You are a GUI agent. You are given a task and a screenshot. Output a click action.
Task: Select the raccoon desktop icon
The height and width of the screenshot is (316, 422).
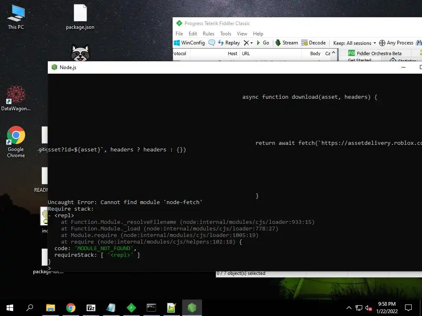pyautogui.click(x=80, y=53)
